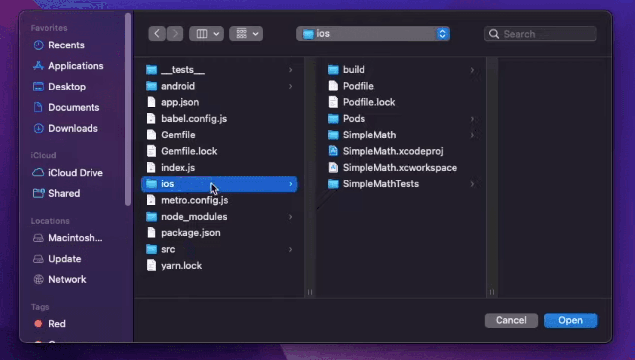The height and width of the screenshot is (360, 635).
Task: Open the Shared iCloud section
Action: coord(64,193)
